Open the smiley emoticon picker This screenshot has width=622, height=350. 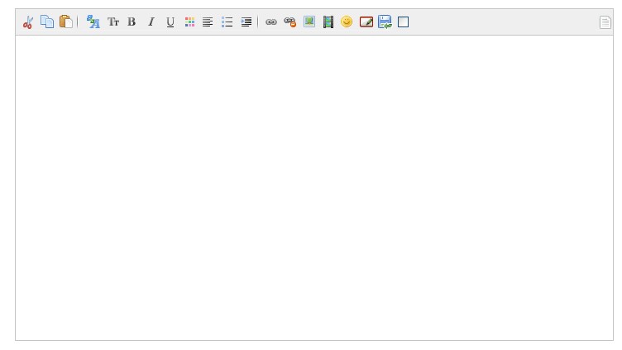347,22
